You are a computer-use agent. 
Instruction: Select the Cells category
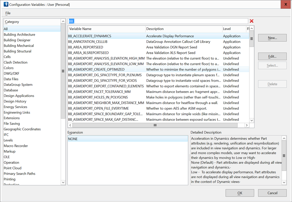[x=7, y=56]
